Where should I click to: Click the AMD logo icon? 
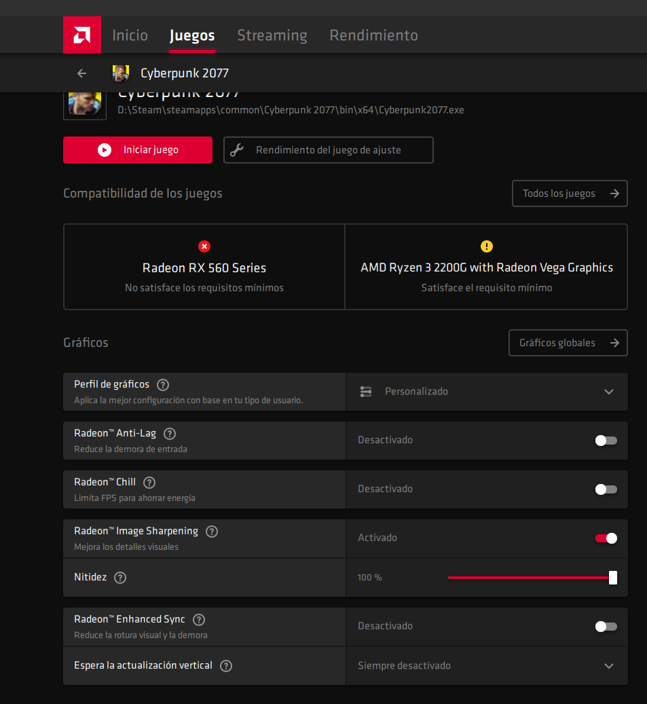tap(82, 35)
